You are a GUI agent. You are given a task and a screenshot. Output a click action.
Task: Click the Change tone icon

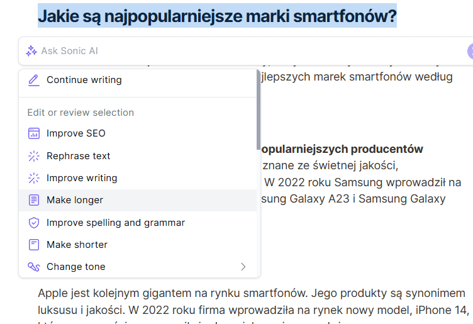tap(34, 267)
